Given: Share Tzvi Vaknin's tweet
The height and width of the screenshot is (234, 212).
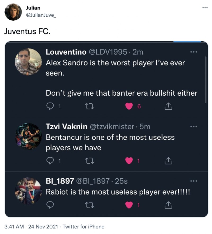Looking at the screenshot, I should pos(168,161).
